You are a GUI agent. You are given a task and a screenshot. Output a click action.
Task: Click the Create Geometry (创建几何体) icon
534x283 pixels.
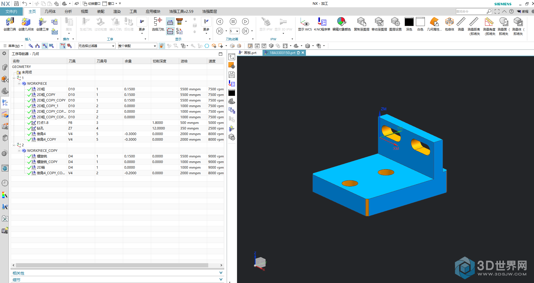26,22
